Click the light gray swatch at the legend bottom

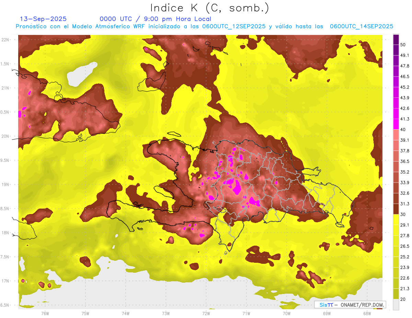tap(396, 304)
